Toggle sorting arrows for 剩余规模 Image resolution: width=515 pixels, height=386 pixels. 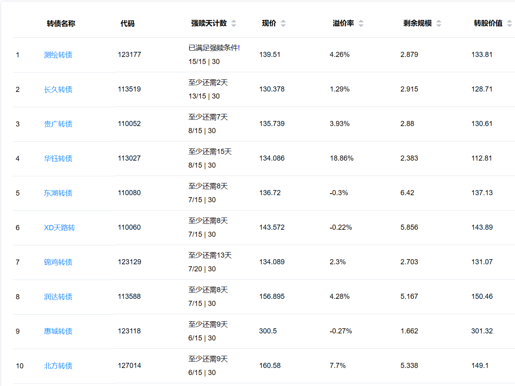pos(439,24)
